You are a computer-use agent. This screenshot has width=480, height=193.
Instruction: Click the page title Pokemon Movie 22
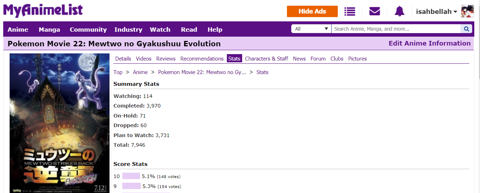tap(114, 44)
